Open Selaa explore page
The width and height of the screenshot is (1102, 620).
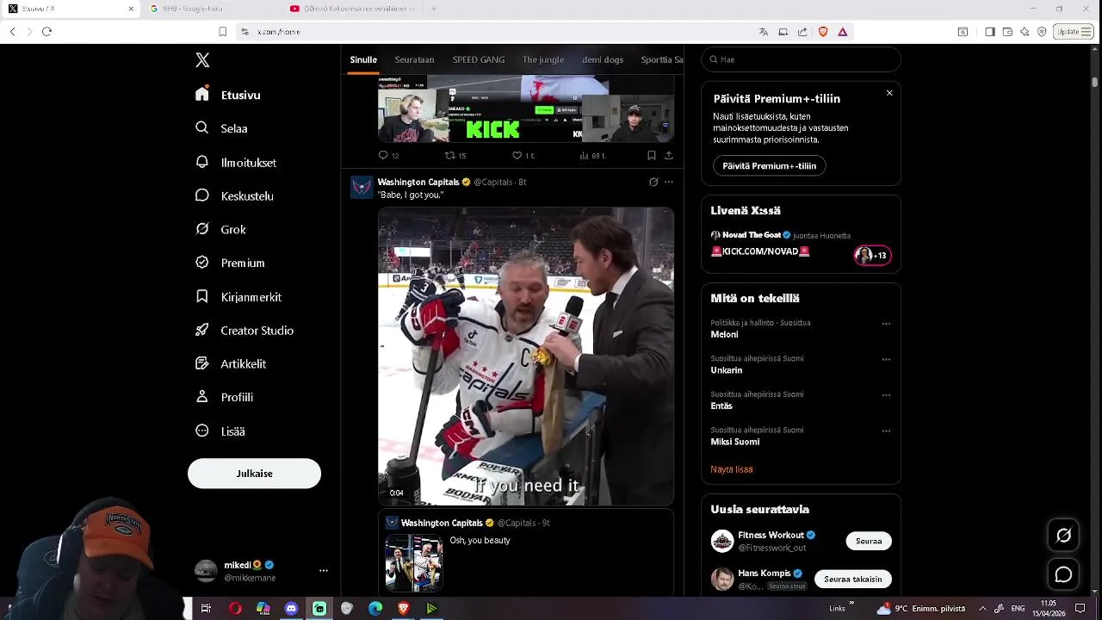pos(222,128)
